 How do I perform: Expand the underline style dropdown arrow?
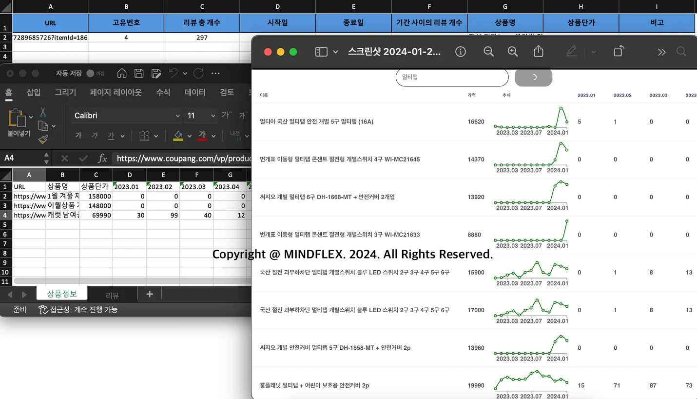click(123, 136)
